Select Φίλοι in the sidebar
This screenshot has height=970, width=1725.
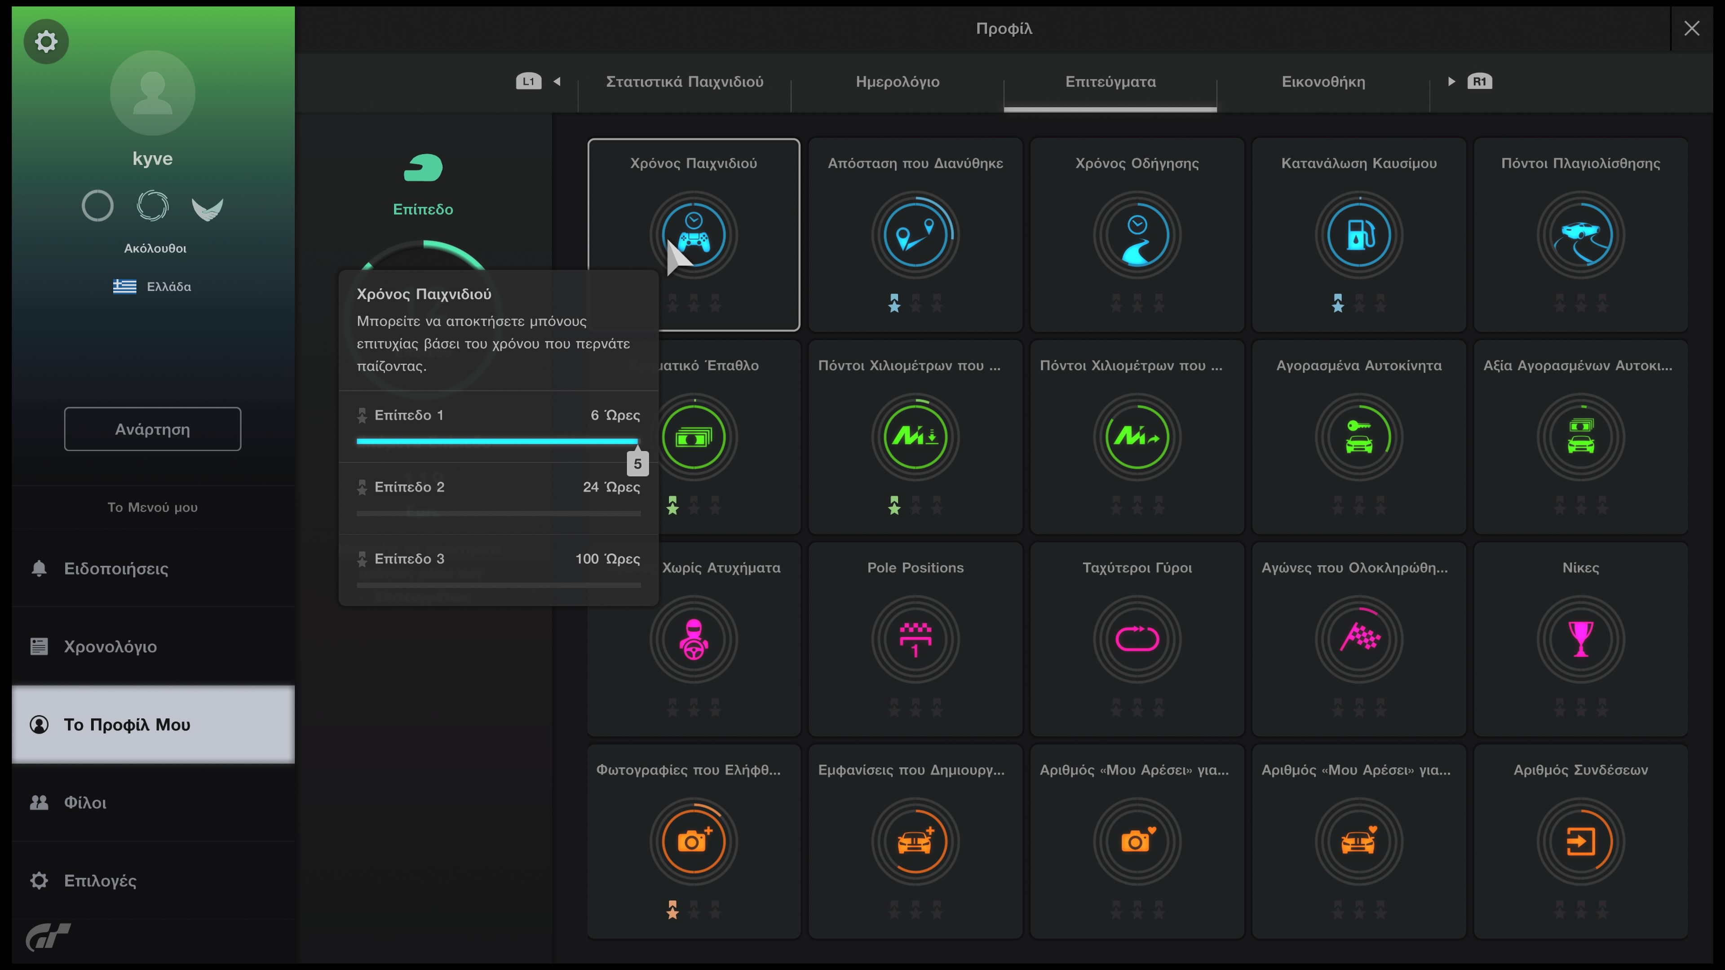tap(85, 802)
